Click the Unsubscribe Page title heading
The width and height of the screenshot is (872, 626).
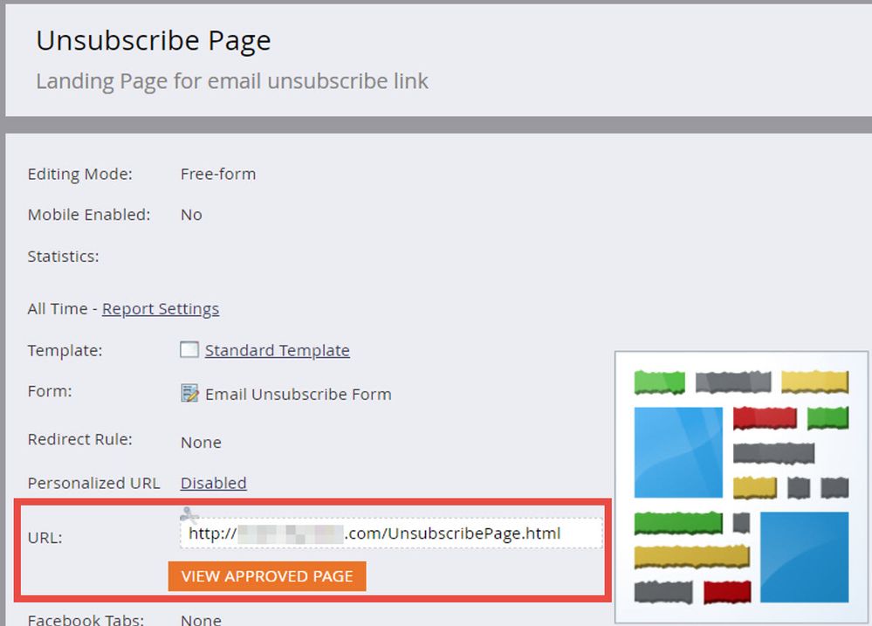pyautogui.click(x=154, y=41)
